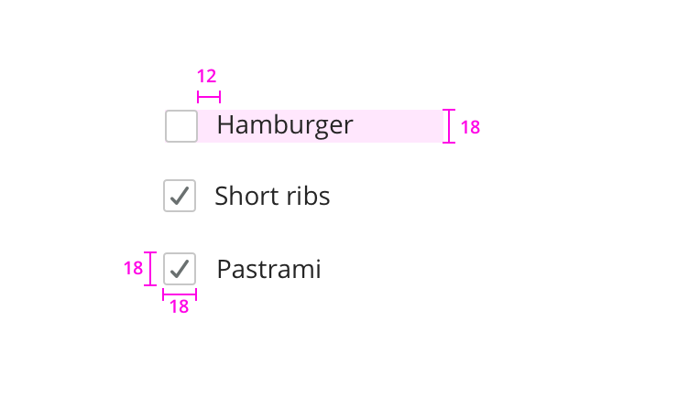678x417 pixels.
Task: Click the pink "12" spacing annotation
Action: 207,77
